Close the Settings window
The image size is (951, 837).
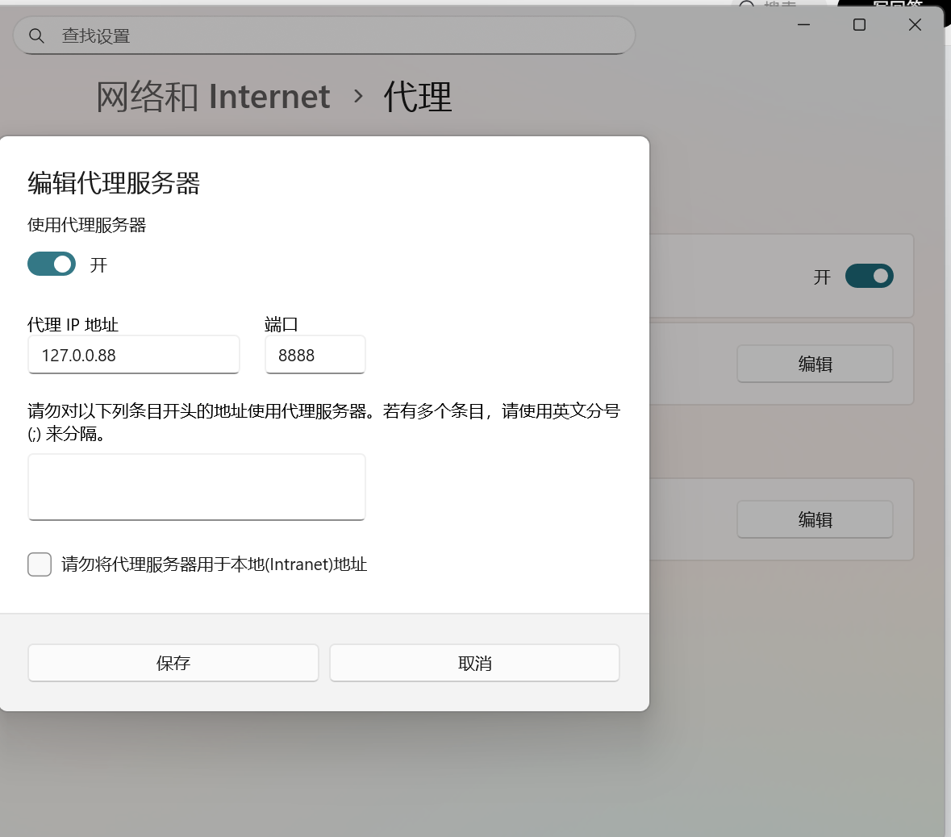tap(915, 25)
